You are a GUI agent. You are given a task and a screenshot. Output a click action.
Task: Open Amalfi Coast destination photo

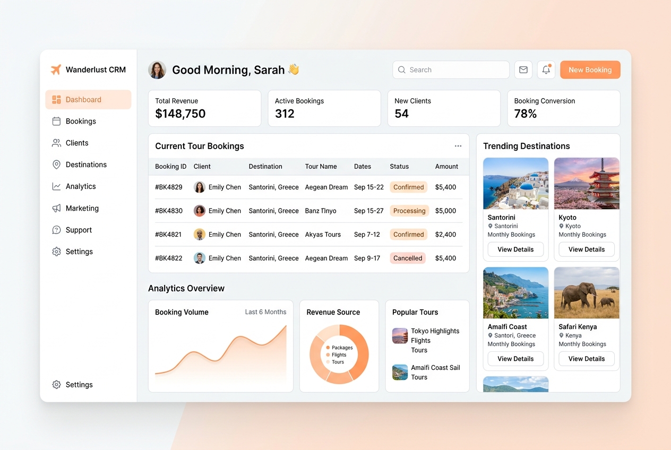(x=515, y=293)
